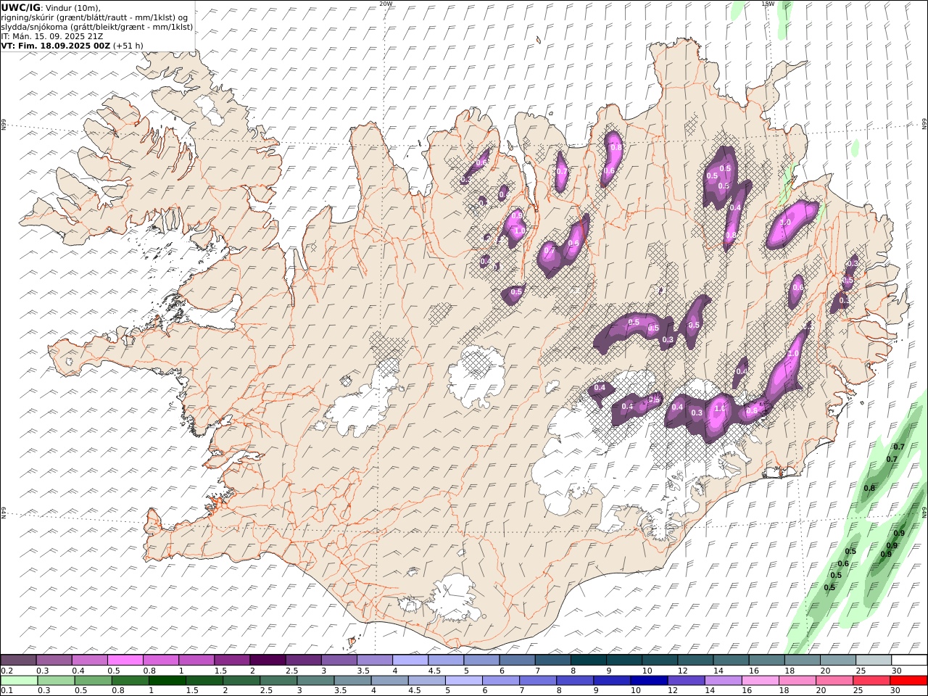Click the "0.2" label under the snow legend

coord(6,671)
